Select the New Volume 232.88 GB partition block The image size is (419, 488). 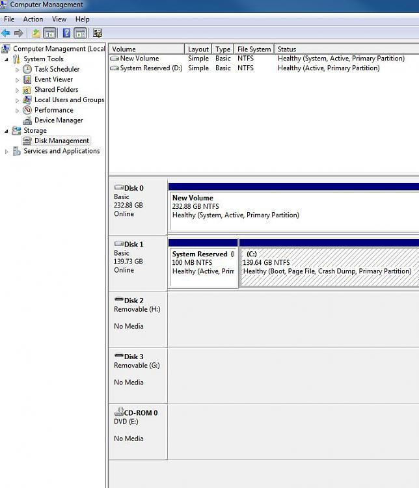click(293, 211)
